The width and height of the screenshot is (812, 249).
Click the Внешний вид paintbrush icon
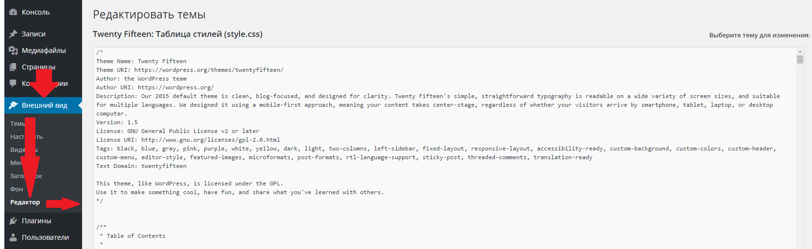click(x=13, y=105)
